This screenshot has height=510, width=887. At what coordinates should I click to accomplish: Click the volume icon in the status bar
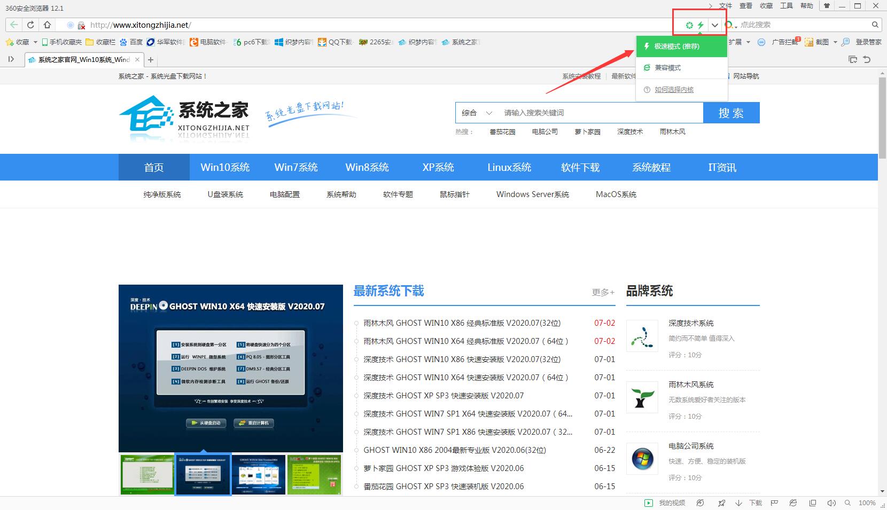831,503
